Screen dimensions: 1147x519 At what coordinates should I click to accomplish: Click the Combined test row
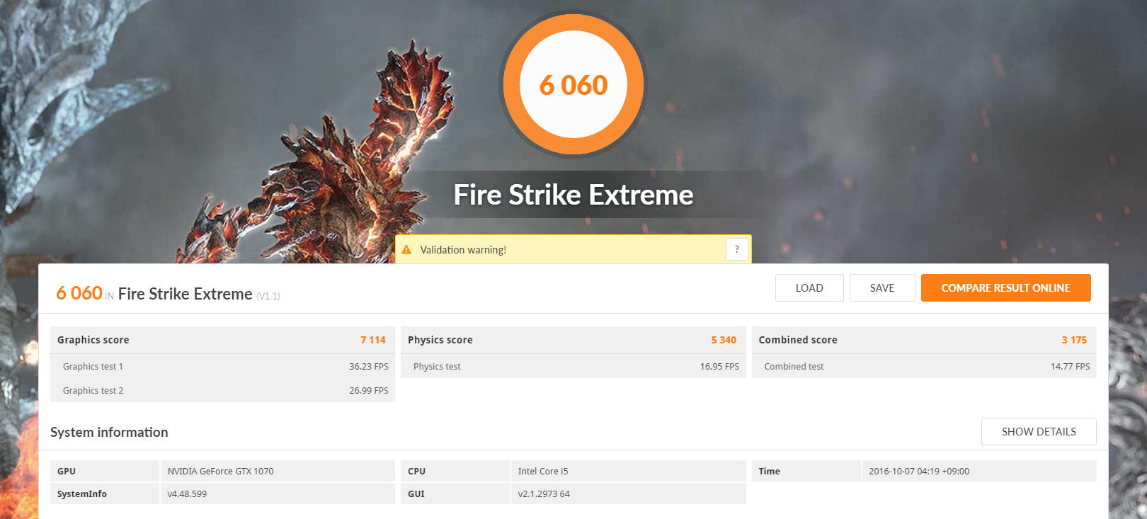[924, 366]
